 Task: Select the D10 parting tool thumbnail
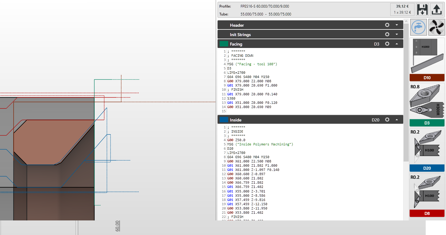pos(427,59)
